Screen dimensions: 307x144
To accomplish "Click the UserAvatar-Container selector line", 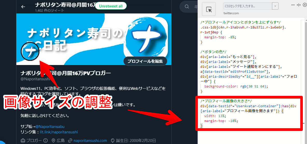I will (x=248, y=106).
